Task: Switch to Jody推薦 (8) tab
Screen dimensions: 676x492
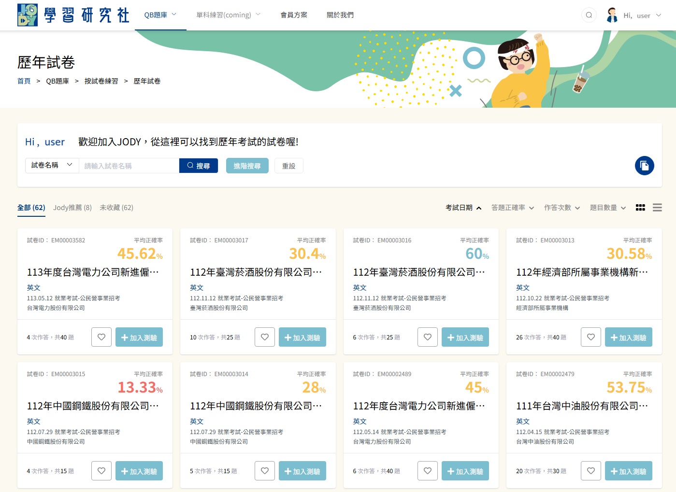Action: point(72,208)
